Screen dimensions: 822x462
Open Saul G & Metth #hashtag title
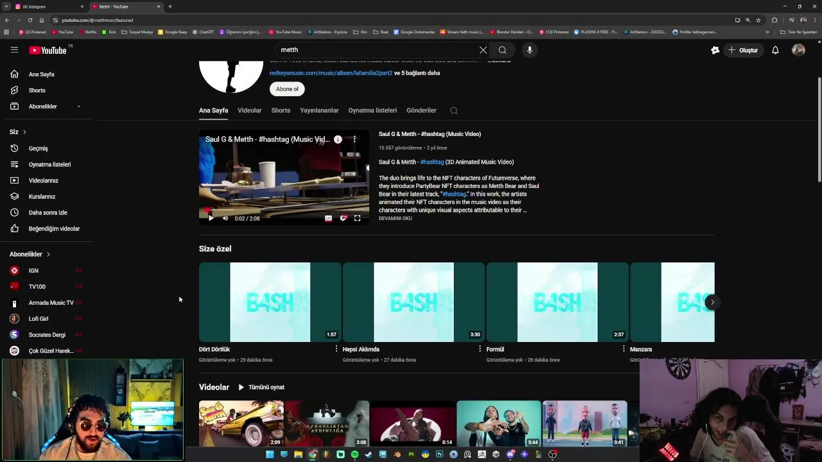click(430, 134)
